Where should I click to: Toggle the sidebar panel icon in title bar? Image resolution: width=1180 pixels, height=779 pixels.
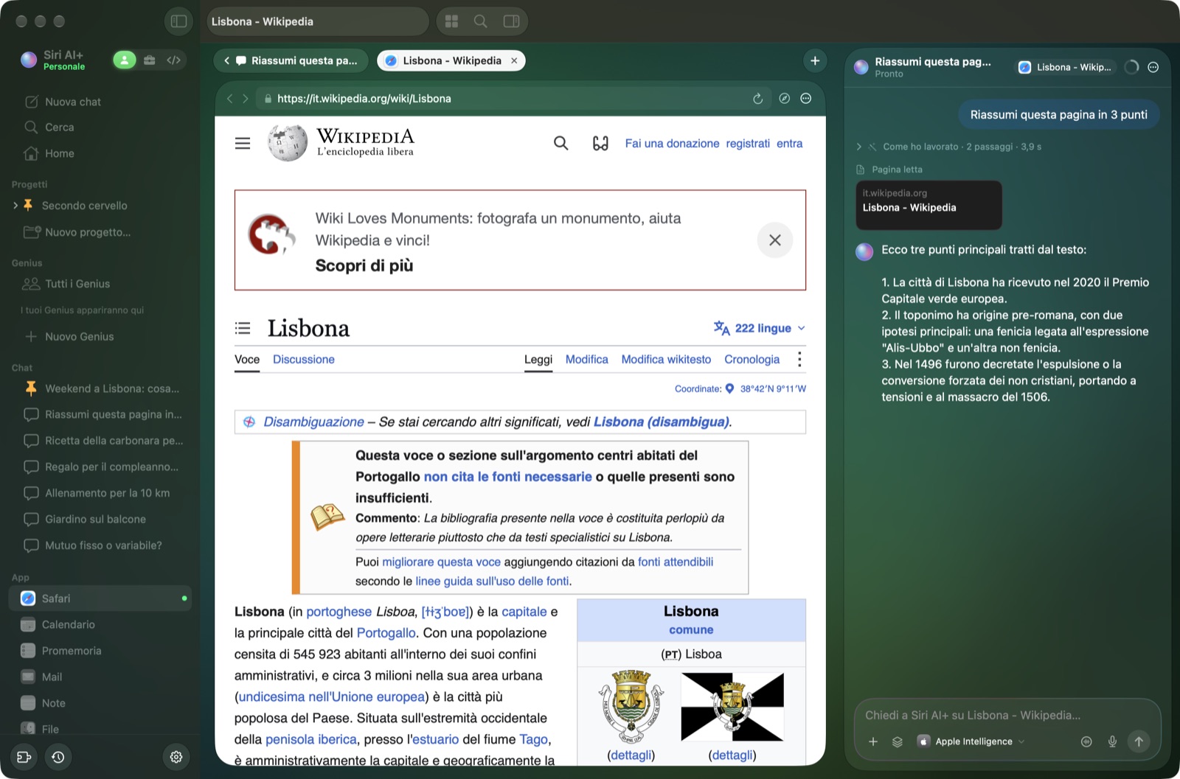(x=178, y=21)
